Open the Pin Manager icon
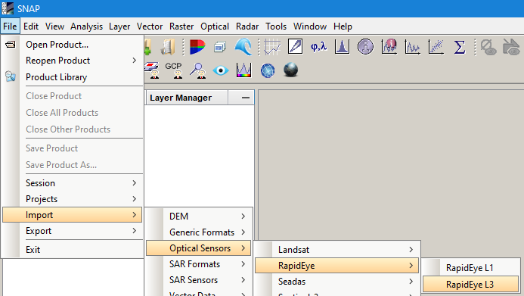This screenshot has width=524, height=296. [152, 70]
